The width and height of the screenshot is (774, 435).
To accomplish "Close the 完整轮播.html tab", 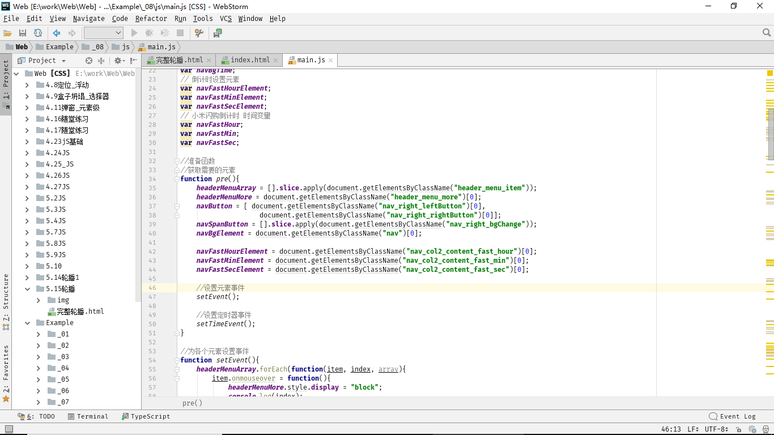I will (209, 60).
